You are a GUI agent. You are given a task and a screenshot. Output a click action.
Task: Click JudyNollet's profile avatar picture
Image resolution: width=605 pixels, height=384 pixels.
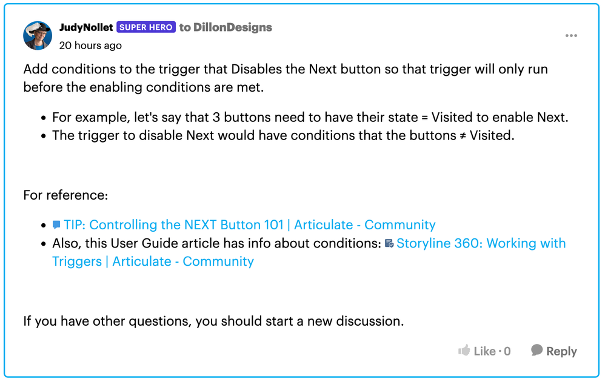click(38, 36)
